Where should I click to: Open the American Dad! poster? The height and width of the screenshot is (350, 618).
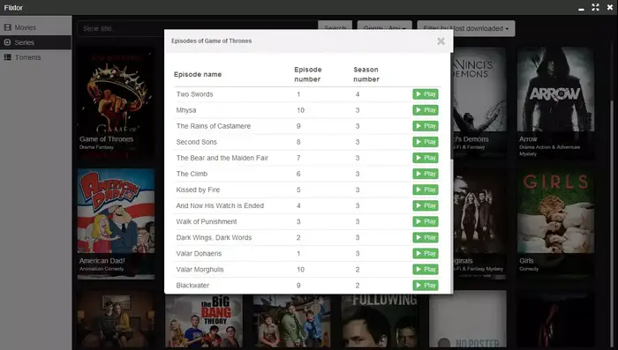pos(116,224)
